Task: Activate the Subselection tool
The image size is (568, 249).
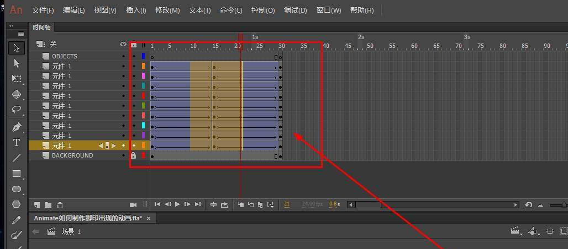Action: point(17,63)
